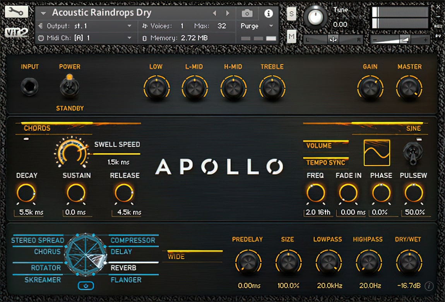Click the AUX label on right edge

click(x=438, y=26)
